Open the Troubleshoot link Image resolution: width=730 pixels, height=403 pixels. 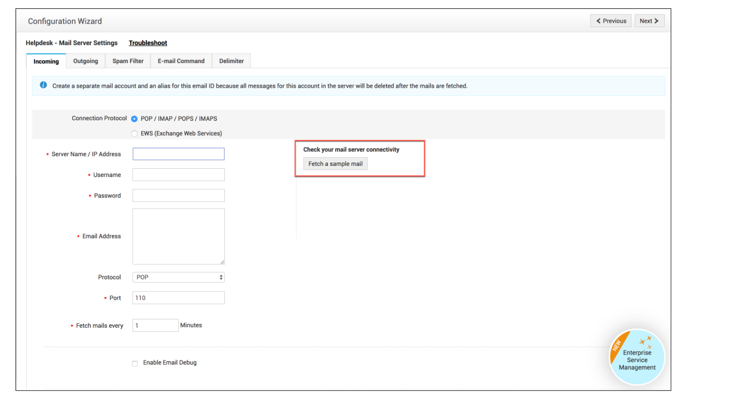148,43
